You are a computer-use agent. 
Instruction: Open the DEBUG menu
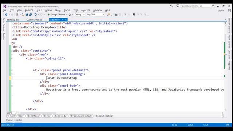(x=48, y=11)
